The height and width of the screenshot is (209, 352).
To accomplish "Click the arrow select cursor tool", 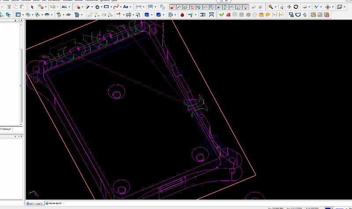I will pos(32,7).
